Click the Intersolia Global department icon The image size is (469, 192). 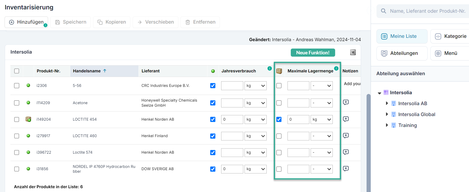[394, 114]
